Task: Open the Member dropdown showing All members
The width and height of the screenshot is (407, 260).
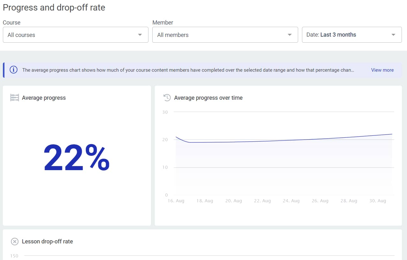Action: [225, 35]
